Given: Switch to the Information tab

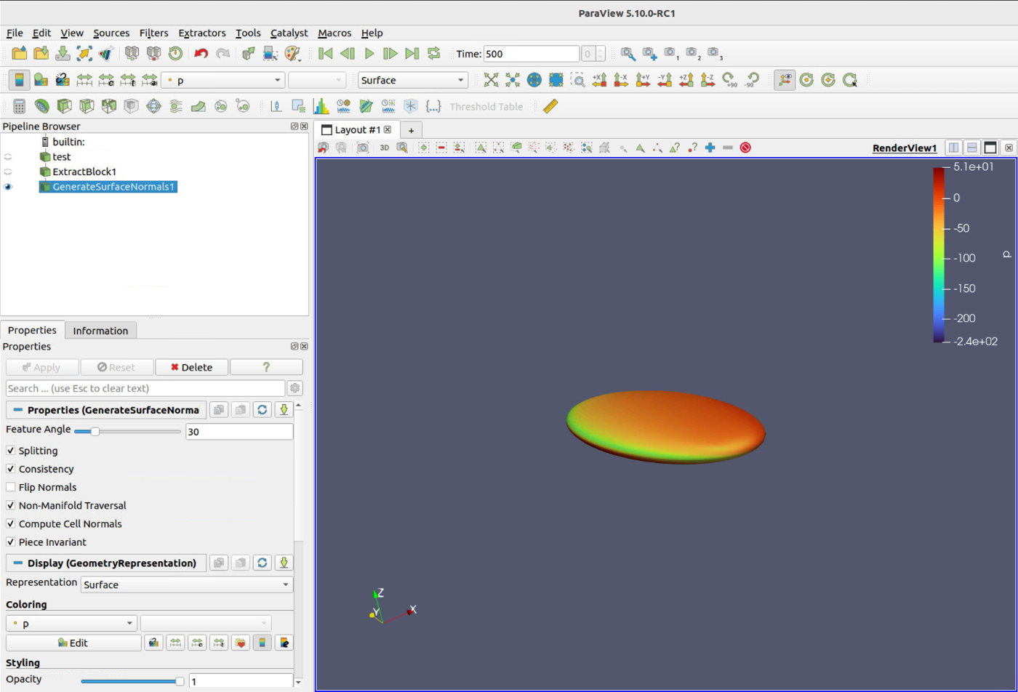Looking at the screenshot, I should [x=100, y=331].
